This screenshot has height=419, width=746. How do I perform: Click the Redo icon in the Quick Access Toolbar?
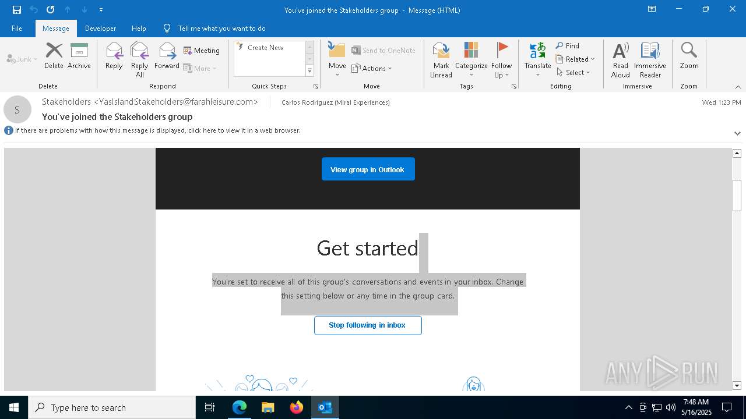(x=51, y=10)
